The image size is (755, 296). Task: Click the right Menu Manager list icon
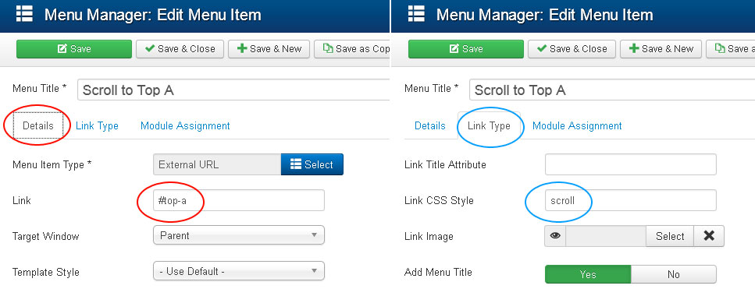416,14
